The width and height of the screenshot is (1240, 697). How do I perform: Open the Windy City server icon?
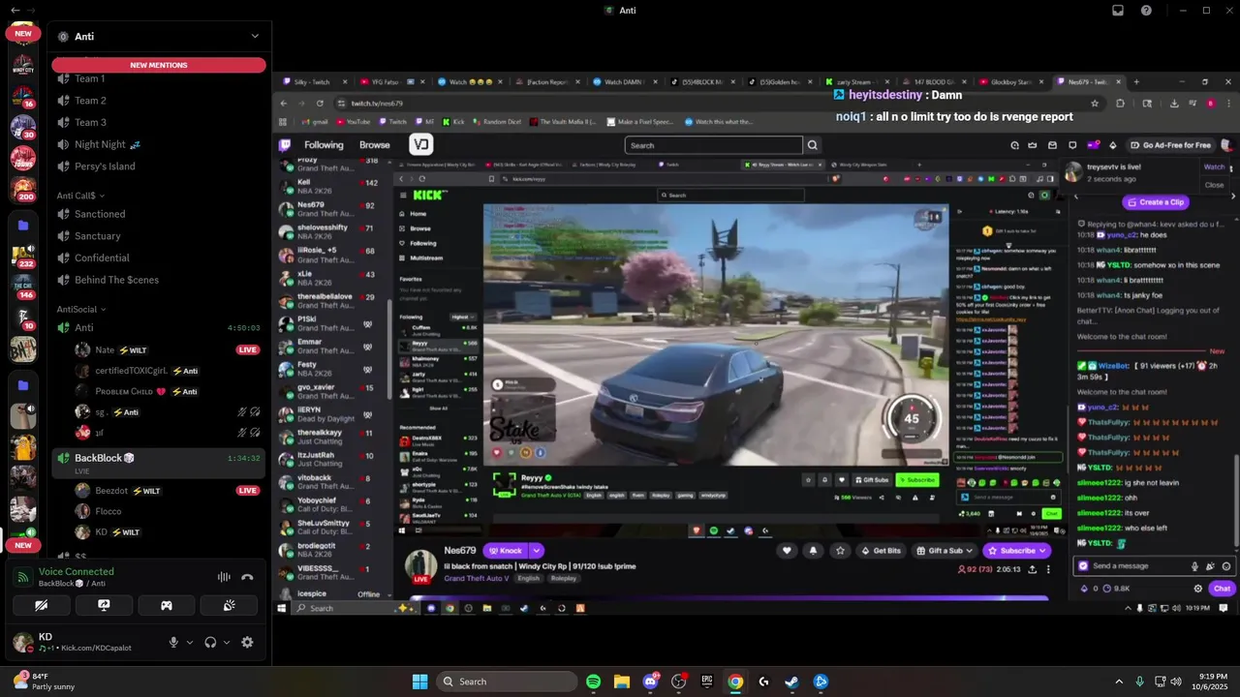tap(23, 66)
